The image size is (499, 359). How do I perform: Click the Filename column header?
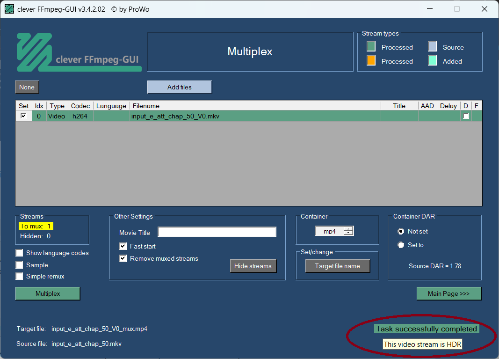coord(255,106)
